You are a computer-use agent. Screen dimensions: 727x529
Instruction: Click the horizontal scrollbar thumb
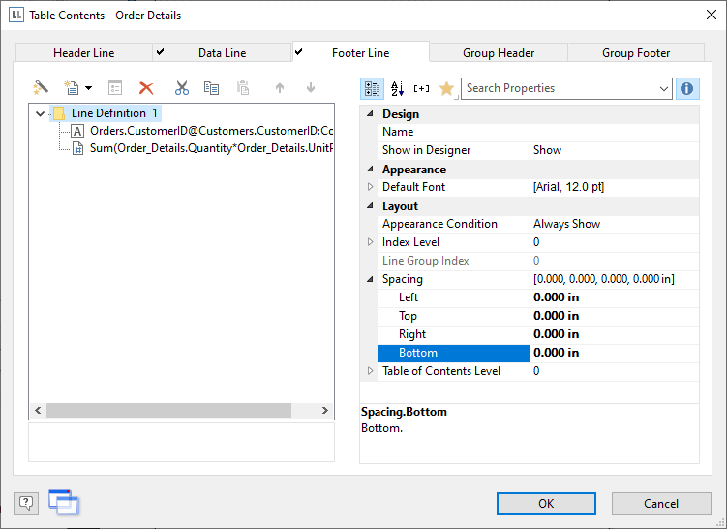[x=168, y=410]
